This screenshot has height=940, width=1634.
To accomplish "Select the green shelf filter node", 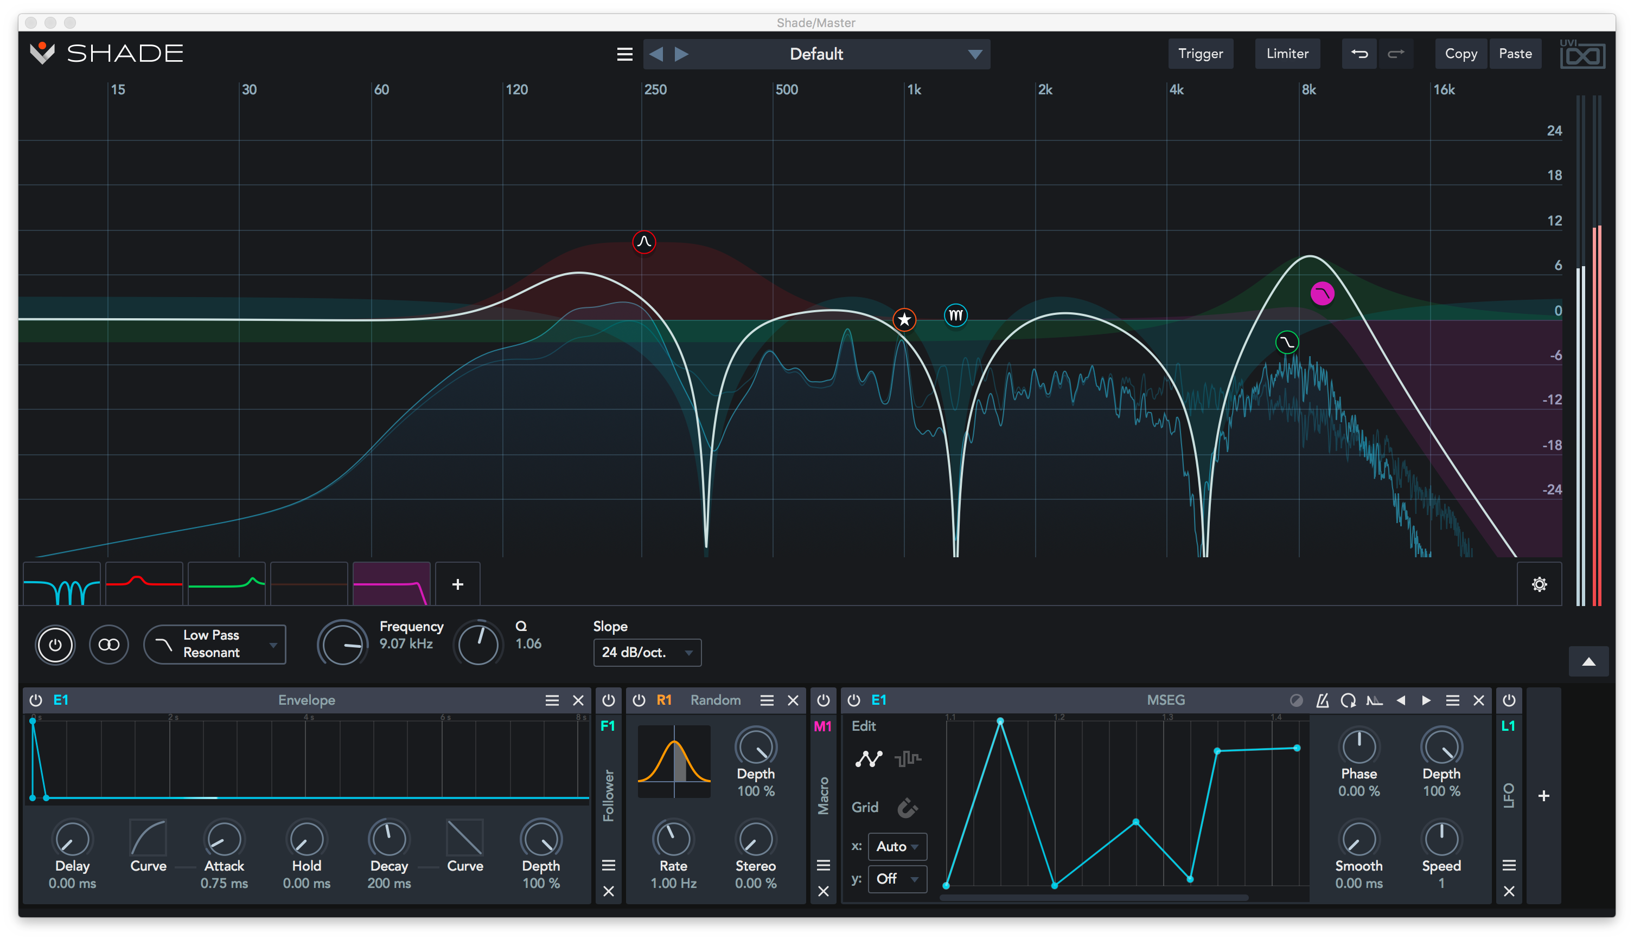I will (1286, 342).
